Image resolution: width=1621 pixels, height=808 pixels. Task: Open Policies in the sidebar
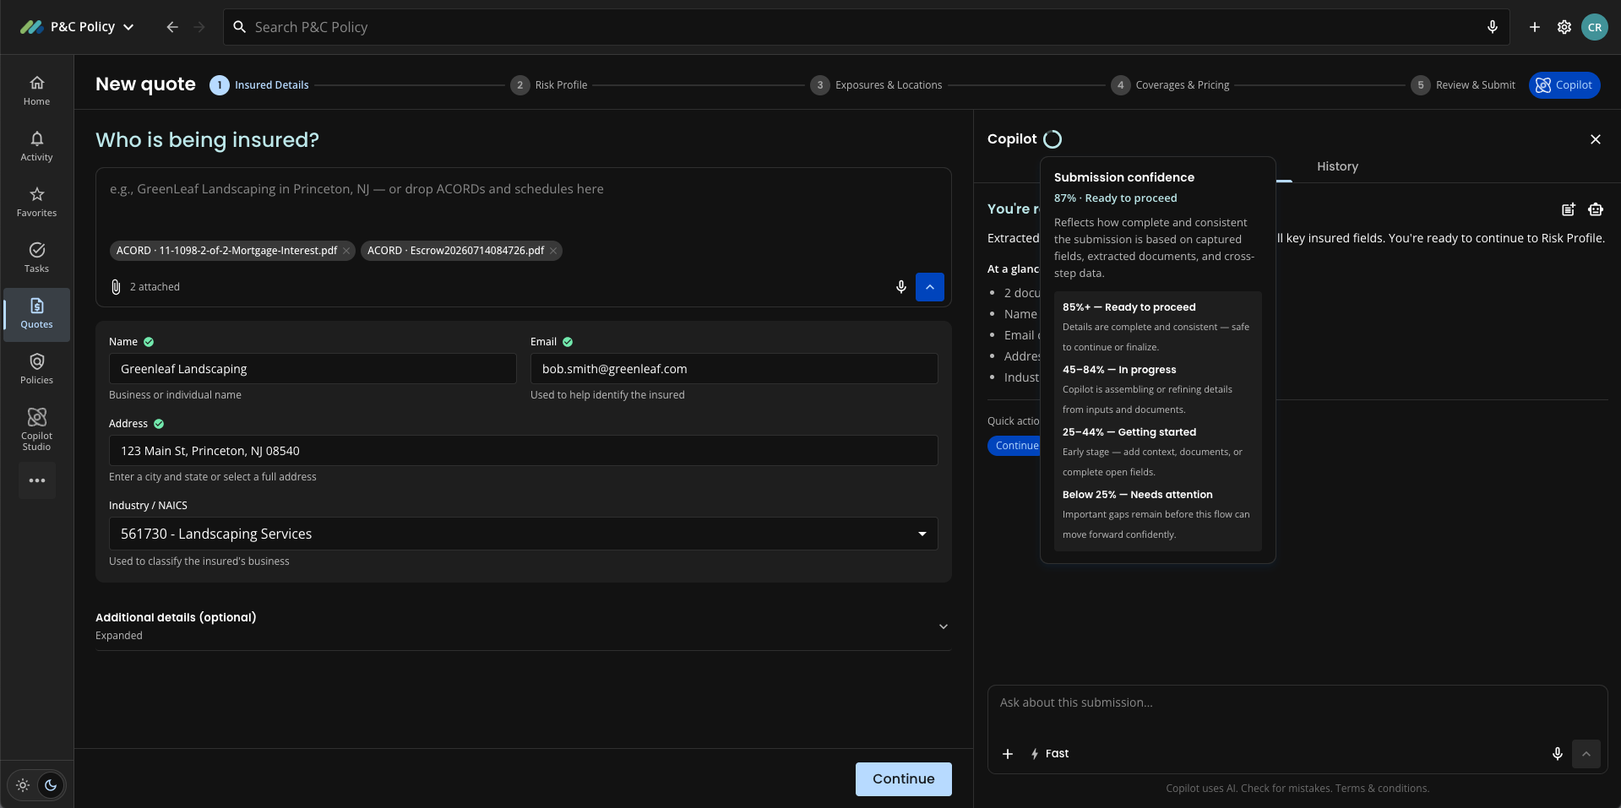36,369
